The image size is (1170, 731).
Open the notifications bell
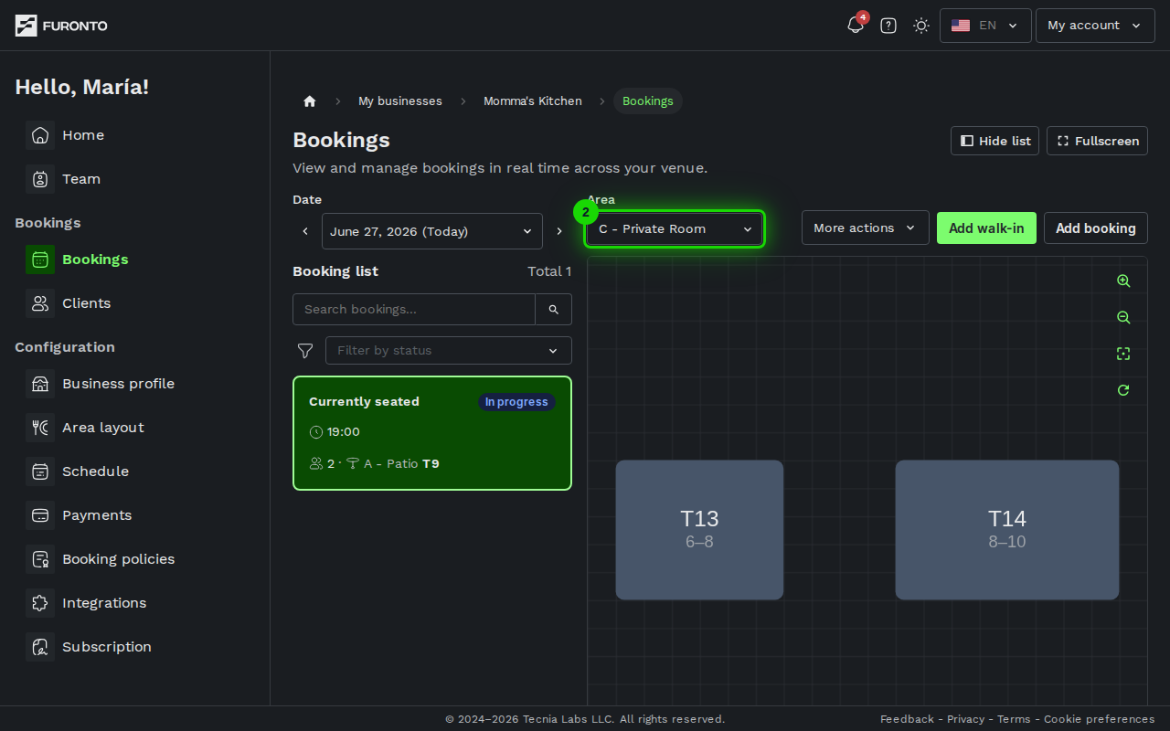click(856, 26)
